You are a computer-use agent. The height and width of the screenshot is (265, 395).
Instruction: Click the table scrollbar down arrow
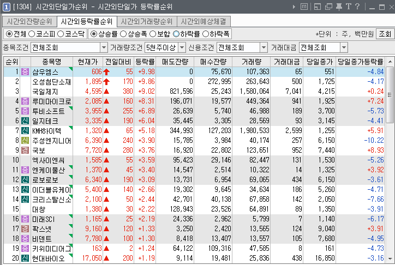tap(390, 258)
